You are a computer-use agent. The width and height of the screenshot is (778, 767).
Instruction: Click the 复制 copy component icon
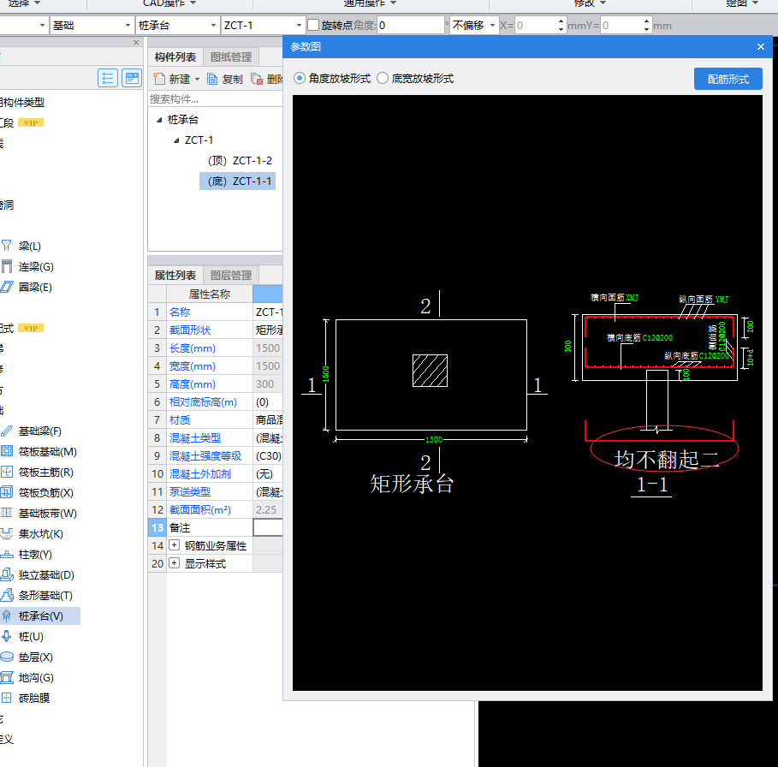coord(212,79)
